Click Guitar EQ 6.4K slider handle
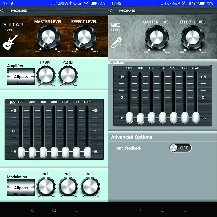The height and width of the screenshot is (217, 217). pyautogui.click(x=87, y=152)
